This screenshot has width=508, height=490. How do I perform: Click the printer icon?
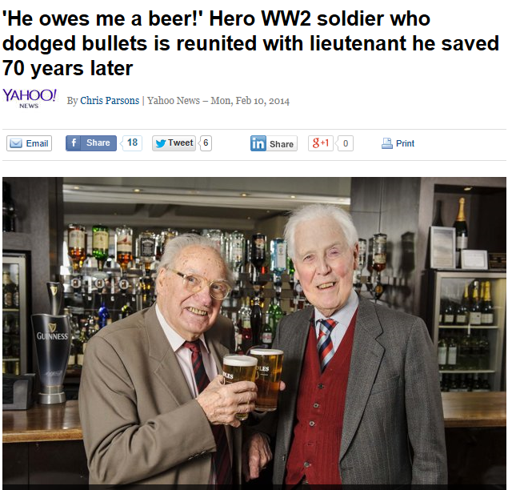point(387,143)
